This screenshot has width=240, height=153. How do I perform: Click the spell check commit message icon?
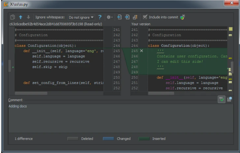221,100
